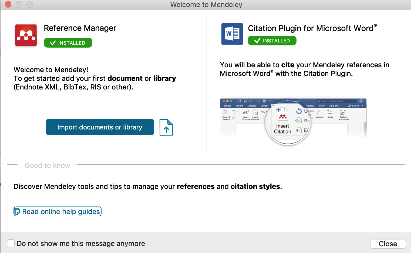The image size is (411, 253).
Task: Close the Welcome to Mendeley dialog
Action: pos(388,244)
